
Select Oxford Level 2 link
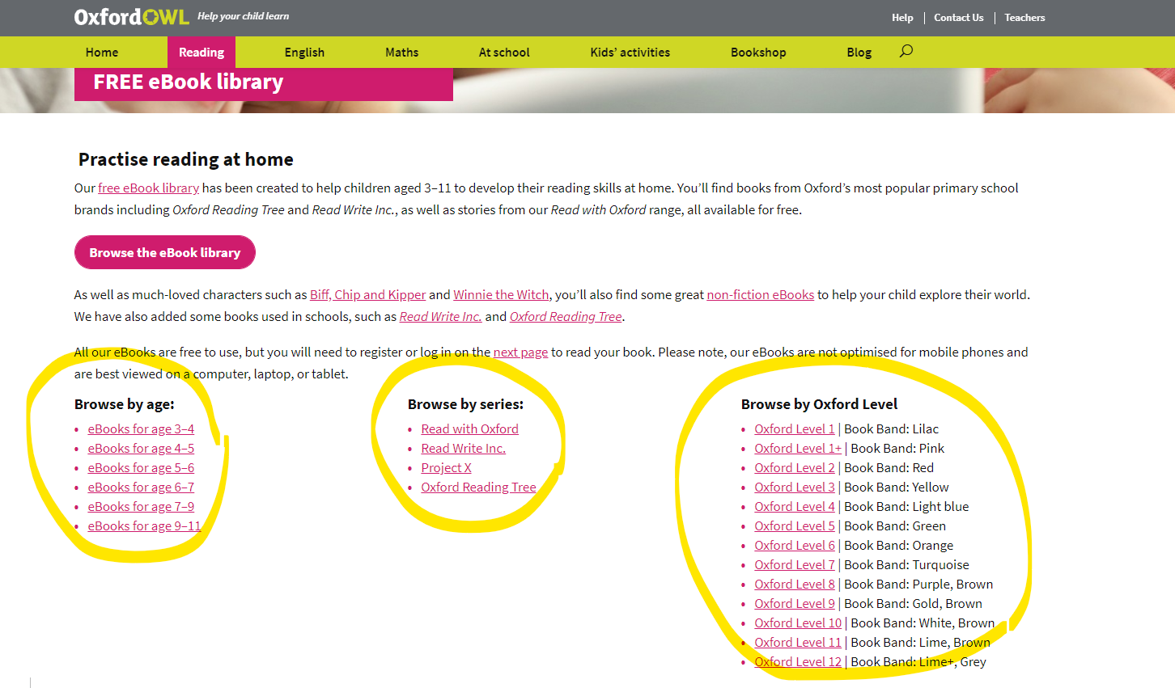(x=795, y=467)
